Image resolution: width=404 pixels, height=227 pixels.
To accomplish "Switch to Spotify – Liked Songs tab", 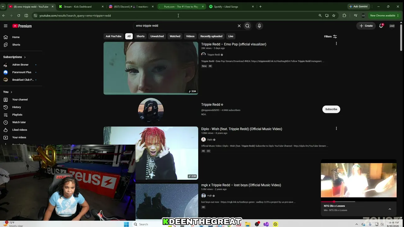I will point(232,7).
